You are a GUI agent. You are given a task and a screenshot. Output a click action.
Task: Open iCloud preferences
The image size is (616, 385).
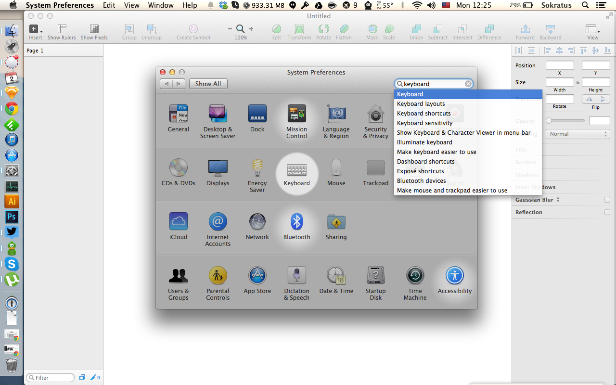coord(178,226)
